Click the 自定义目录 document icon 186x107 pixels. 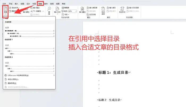tap(6, 79)
